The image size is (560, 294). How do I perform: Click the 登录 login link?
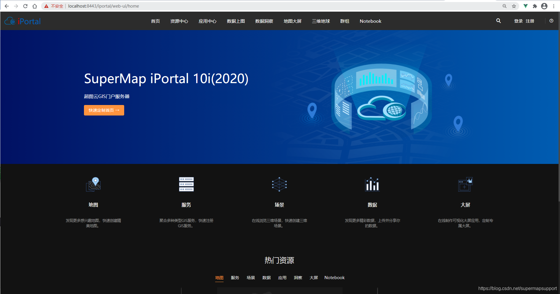tap(518, 21)
